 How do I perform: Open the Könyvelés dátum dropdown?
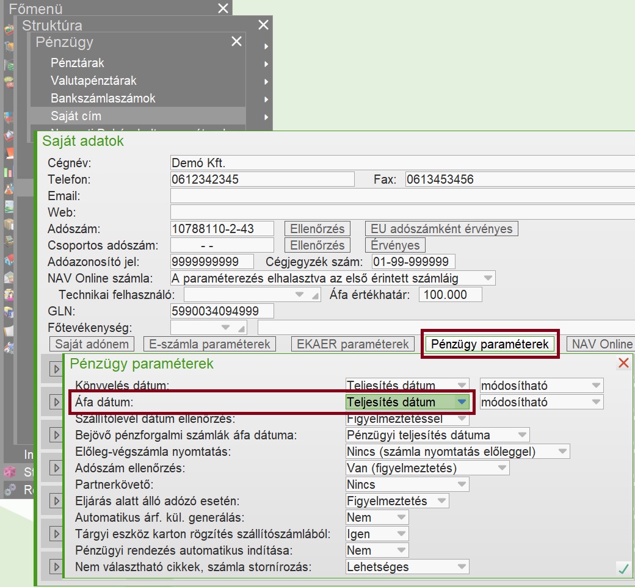pos(407,385)
